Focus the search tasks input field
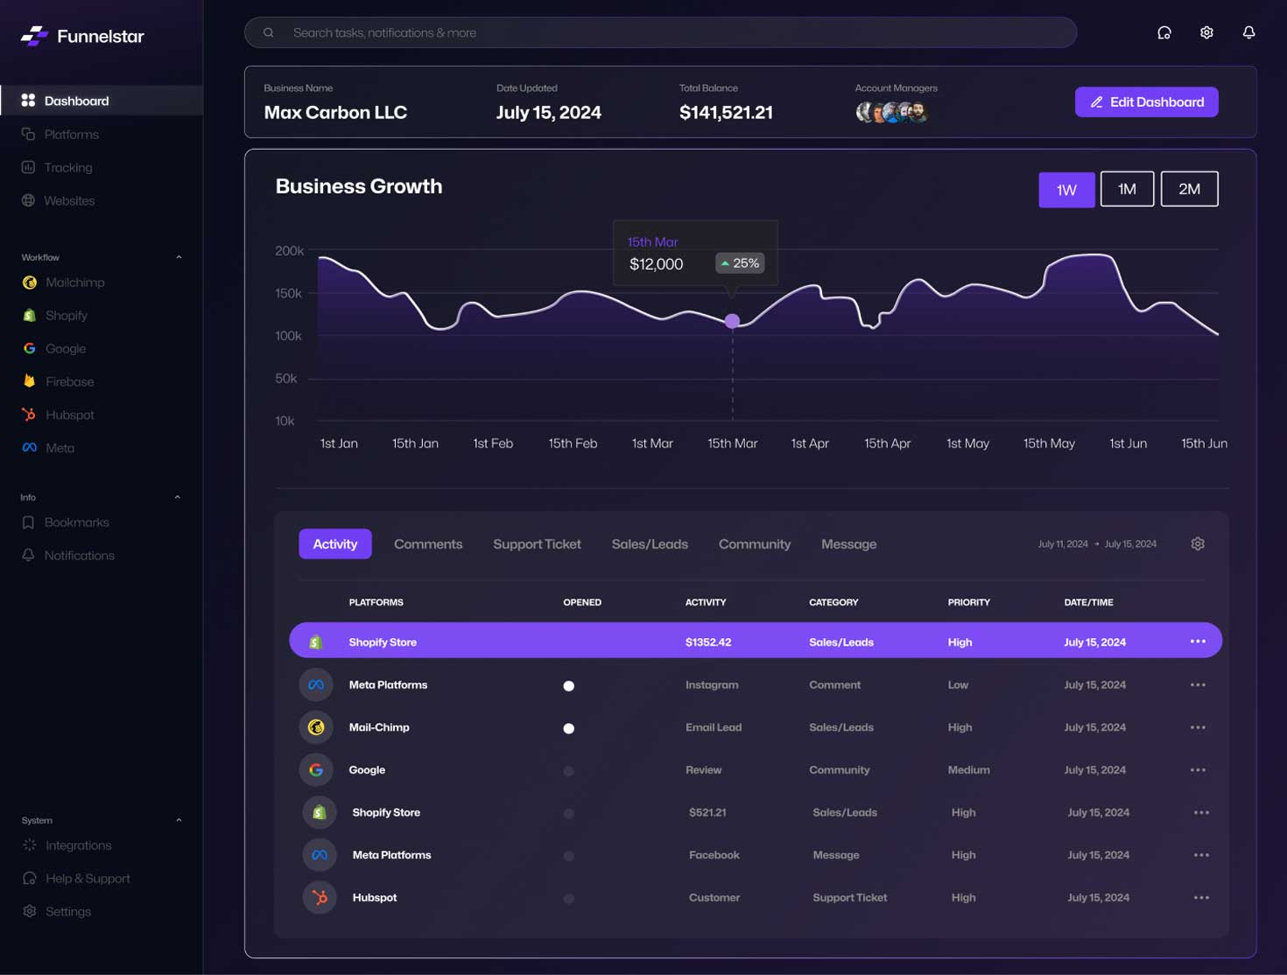Viewport: 1287px width, 975px height. point(660,32)
